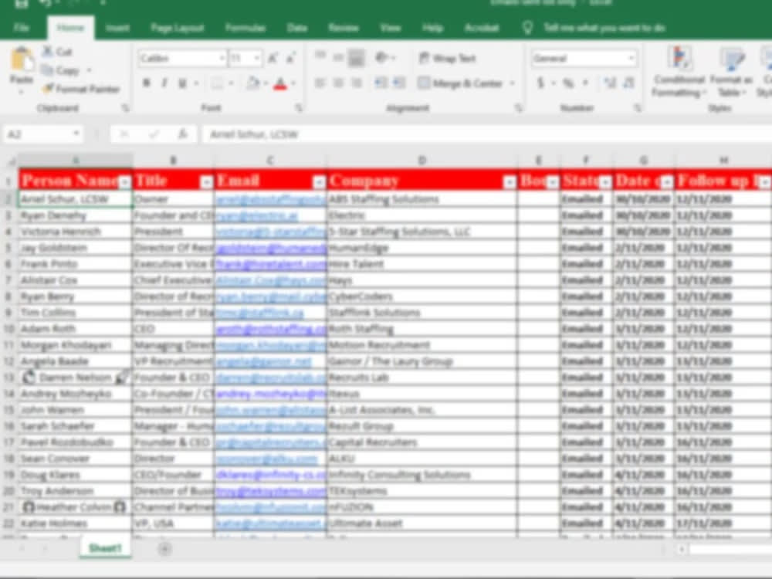Viewport: 772px width, 579px height.
Task: Open the Angela Baade email link
Action: coord(263,361)
